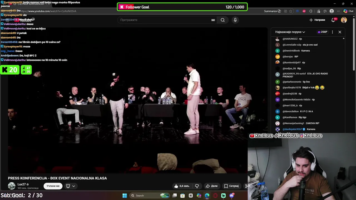Open the Edge split screen icon
The image size is (356, 200).
[x=286, y=11]
